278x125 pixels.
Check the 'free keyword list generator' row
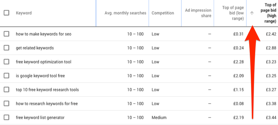click(6, 117)
